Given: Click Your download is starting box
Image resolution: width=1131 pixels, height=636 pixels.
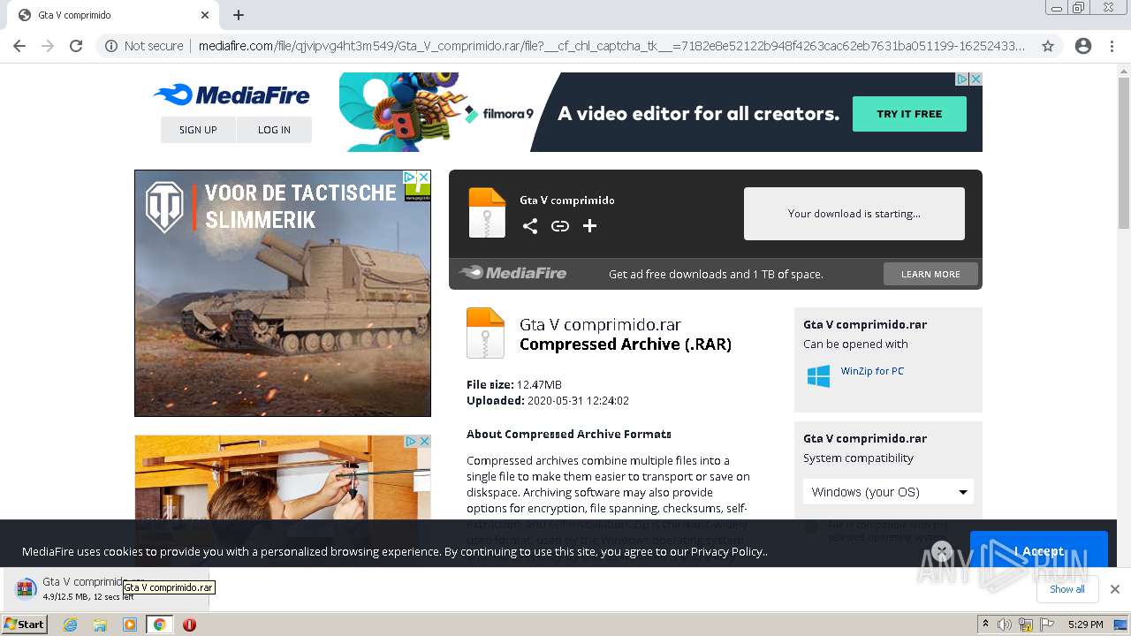Looking at the screenshot, I should pyautogui.click(x=854, y=214).
